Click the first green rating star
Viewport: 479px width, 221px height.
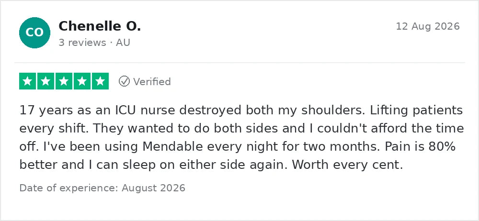(x=27, y=81)
